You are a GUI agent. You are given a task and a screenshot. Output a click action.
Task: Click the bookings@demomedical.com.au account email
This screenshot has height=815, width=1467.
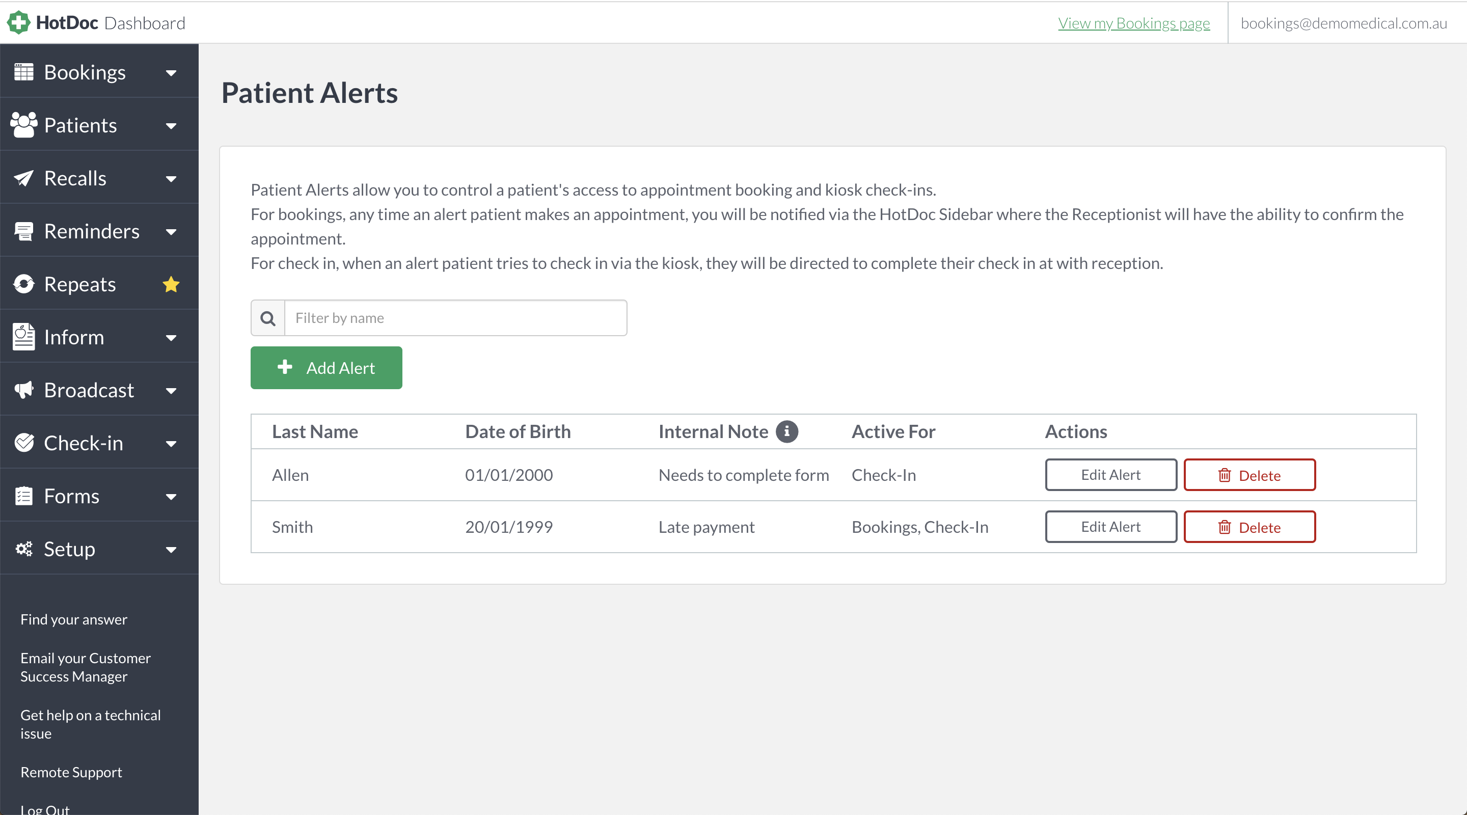click(1344, 23)
